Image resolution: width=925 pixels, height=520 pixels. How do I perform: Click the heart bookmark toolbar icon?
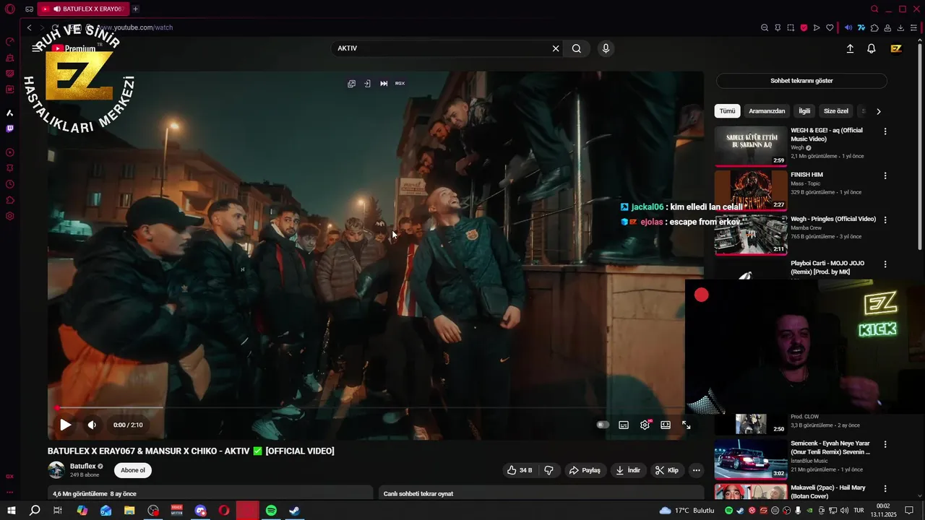(830, 27)
